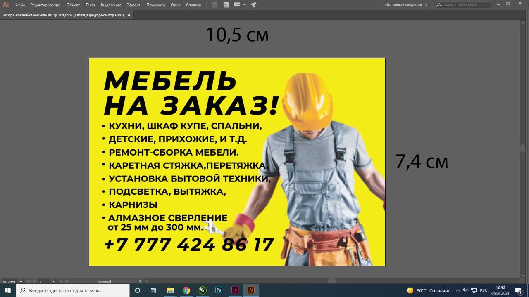Expand the arrange documents dropdown arrow

(244, 5)
